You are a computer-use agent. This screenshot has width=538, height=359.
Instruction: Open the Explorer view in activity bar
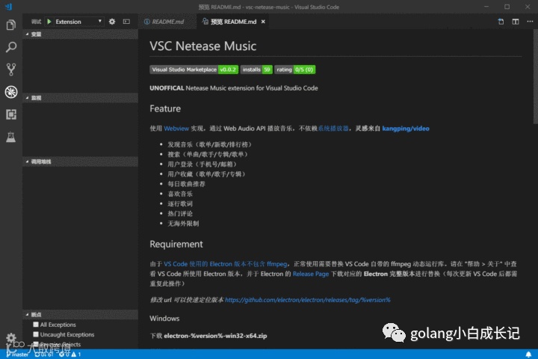[11, 25]
